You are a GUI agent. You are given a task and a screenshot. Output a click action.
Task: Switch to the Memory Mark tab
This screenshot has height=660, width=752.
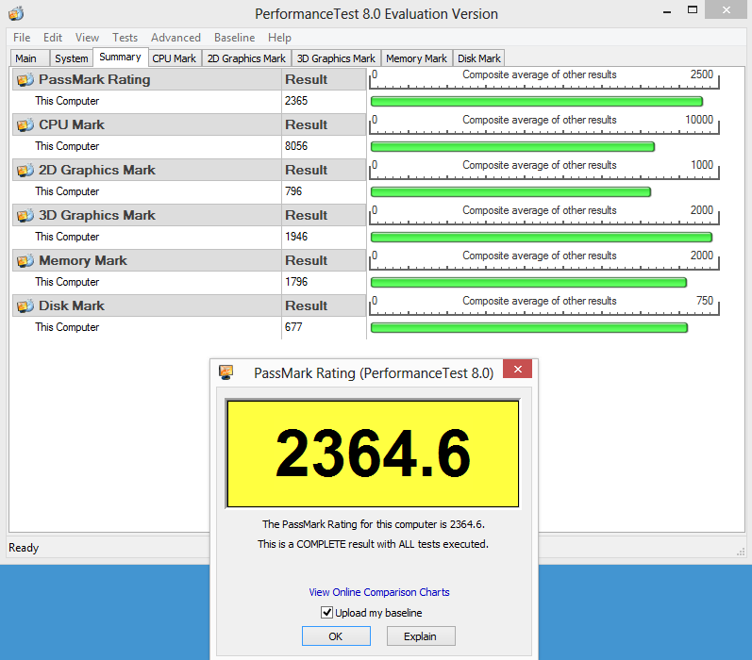[x=416, y=58]
